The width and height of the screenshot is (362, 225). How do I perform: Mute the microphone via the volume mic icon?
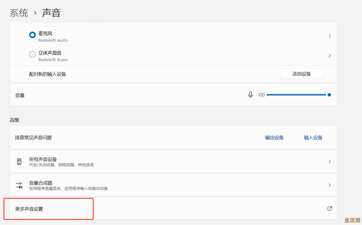click(250, 95)
